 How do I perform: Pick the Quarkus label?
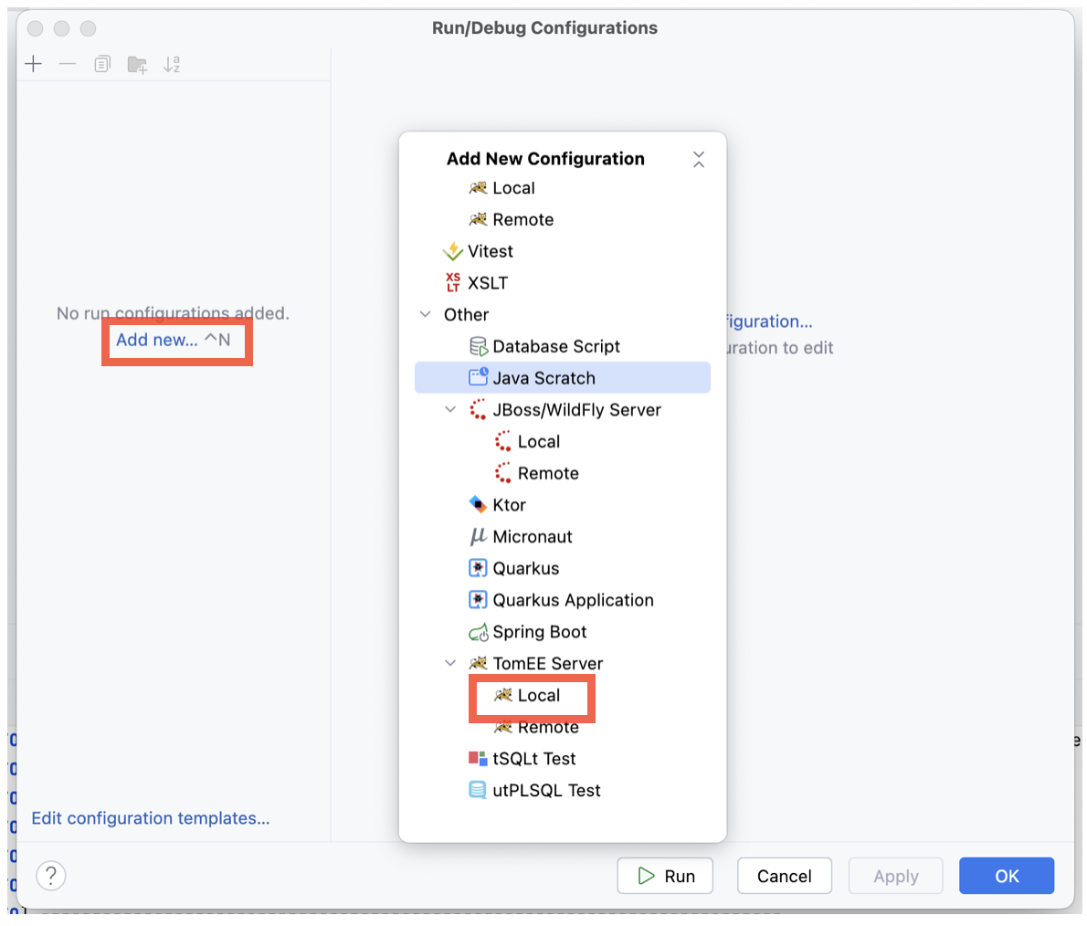point(525,568)
